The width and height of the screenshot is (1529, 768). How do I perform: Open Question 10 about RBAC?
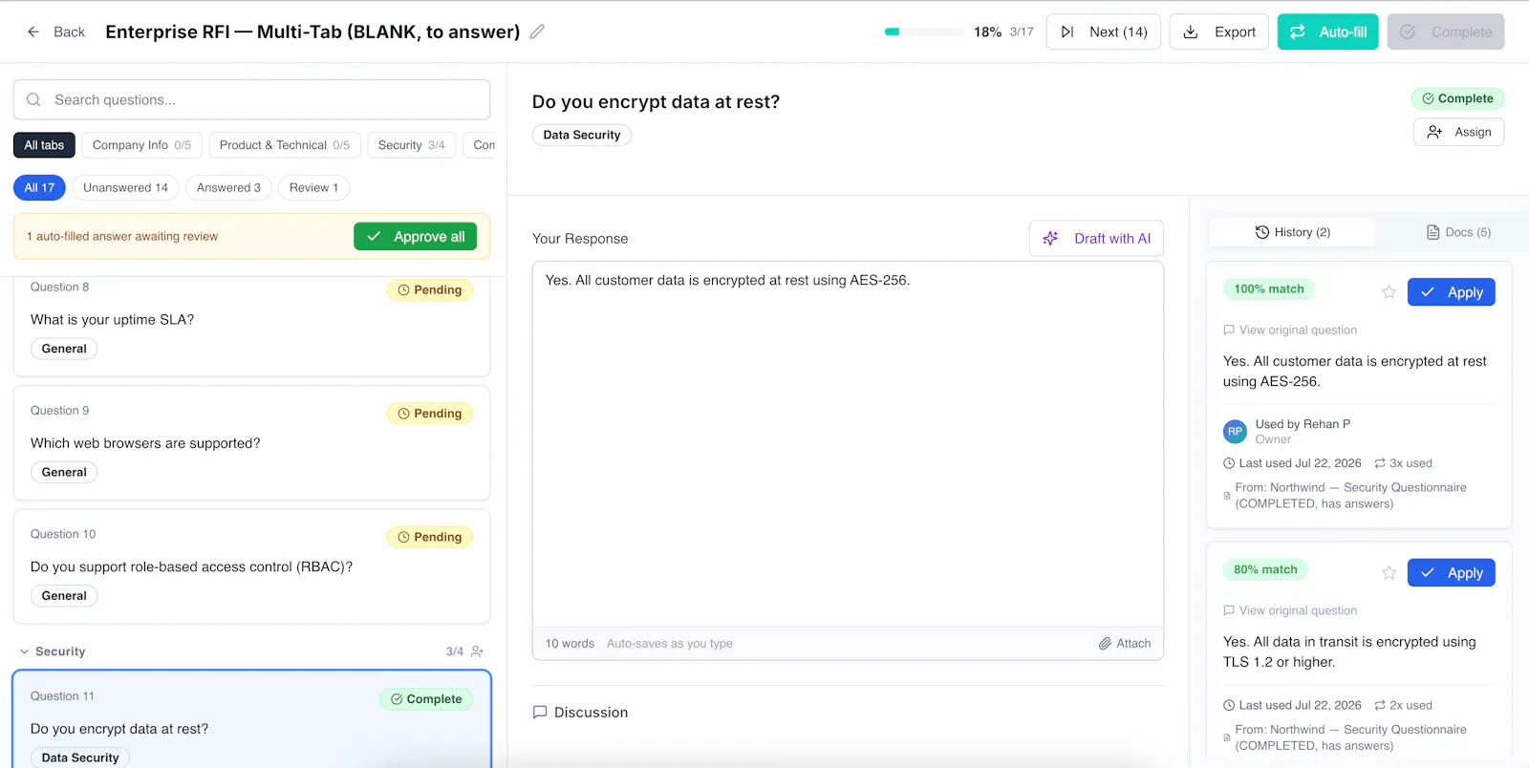(251, 566)
